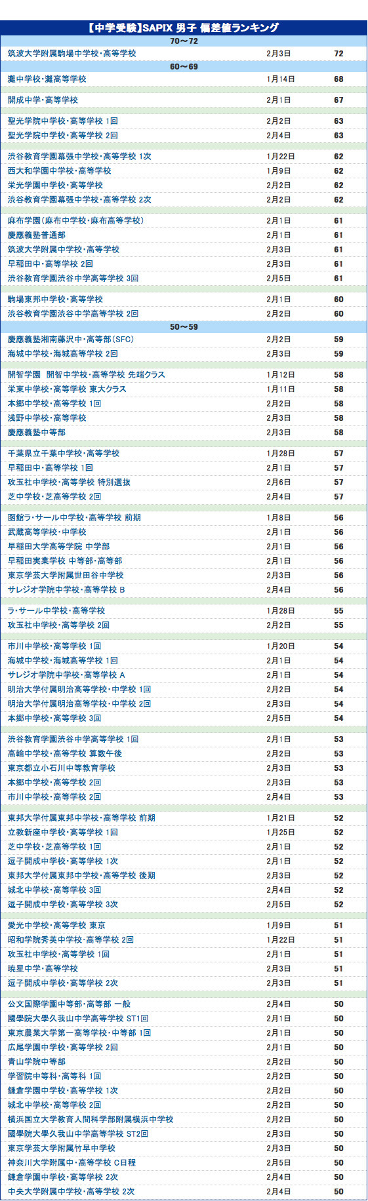
Task: Click the 70〜72 section header
Action: coord(184,41)
